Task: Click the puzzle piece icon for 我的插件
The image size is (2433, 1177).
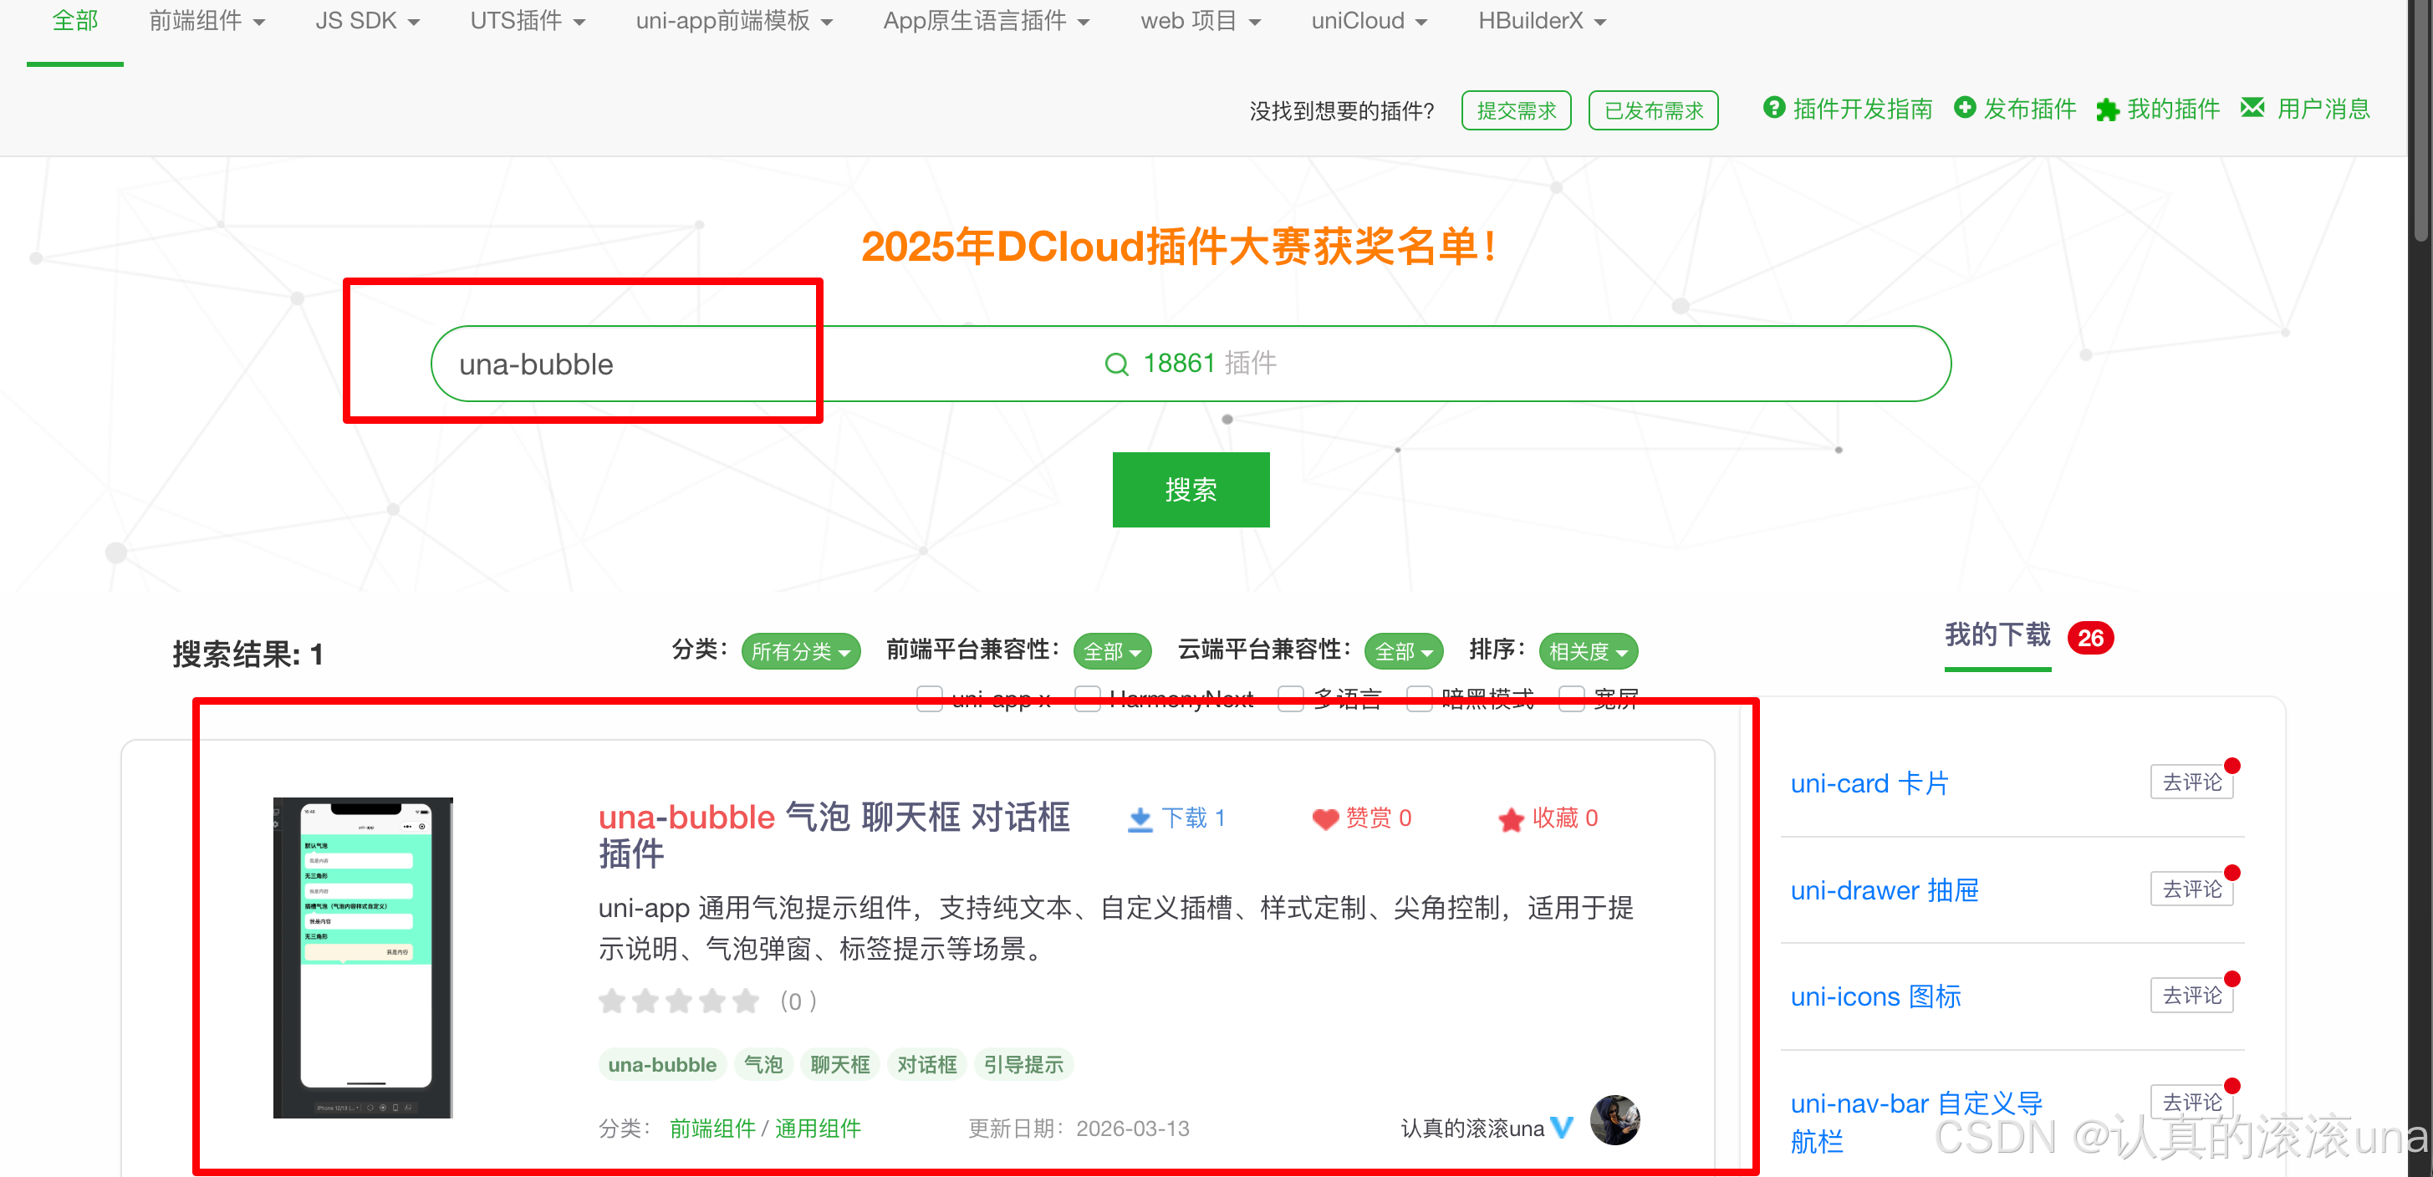Action: (2107, 110)
